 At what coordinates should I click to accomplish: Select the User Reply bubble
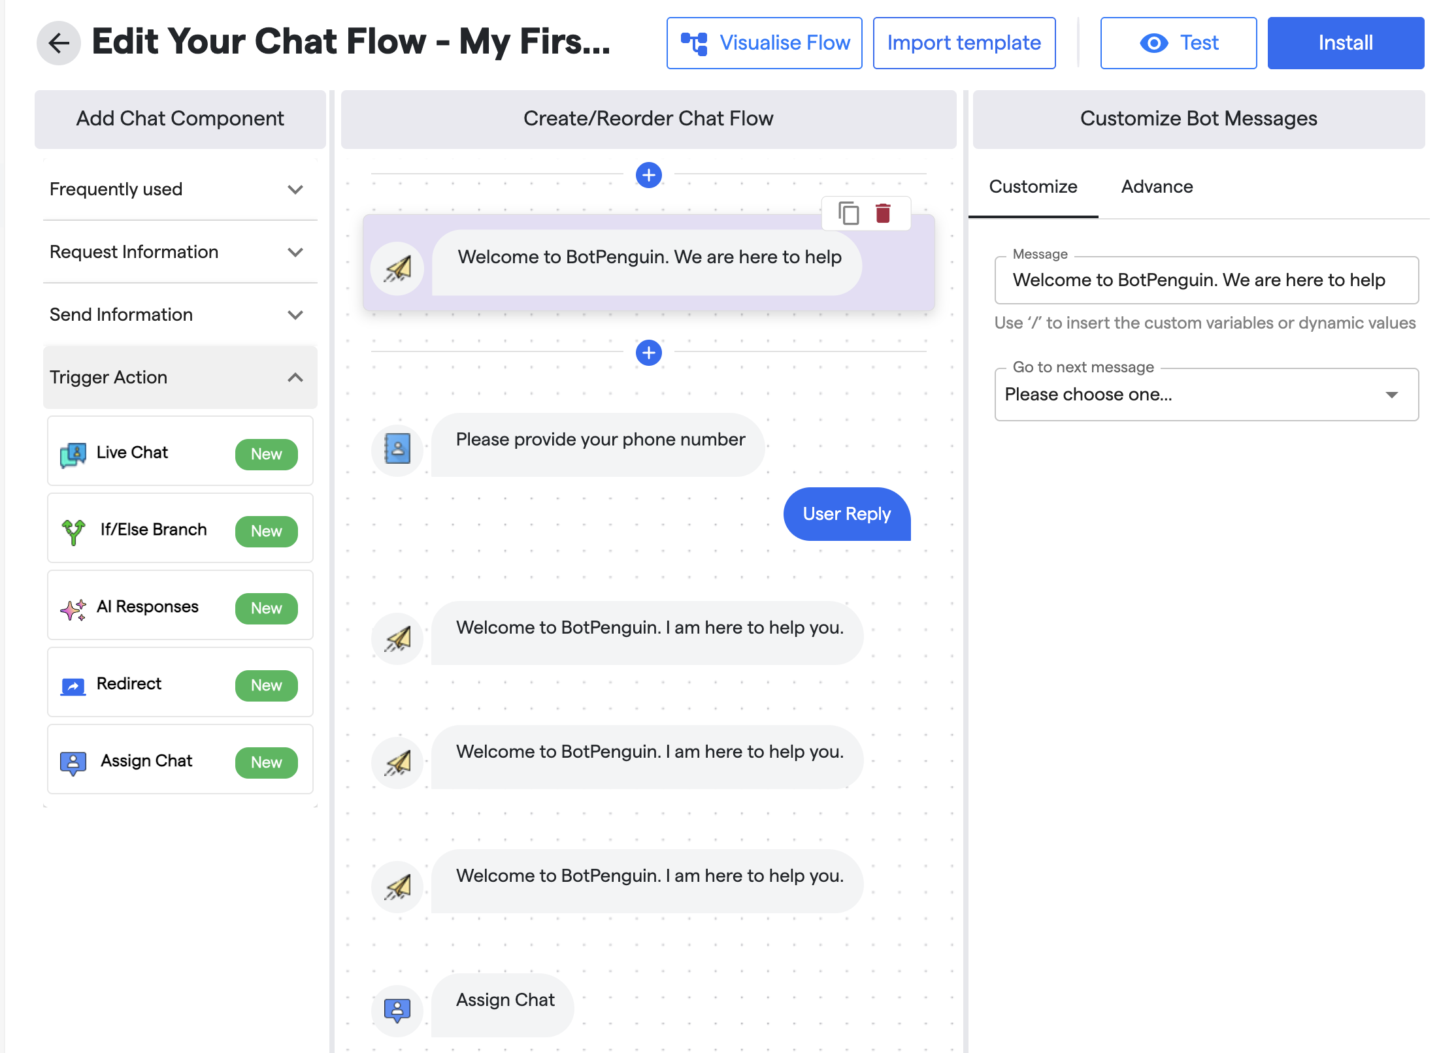[846, 514]
